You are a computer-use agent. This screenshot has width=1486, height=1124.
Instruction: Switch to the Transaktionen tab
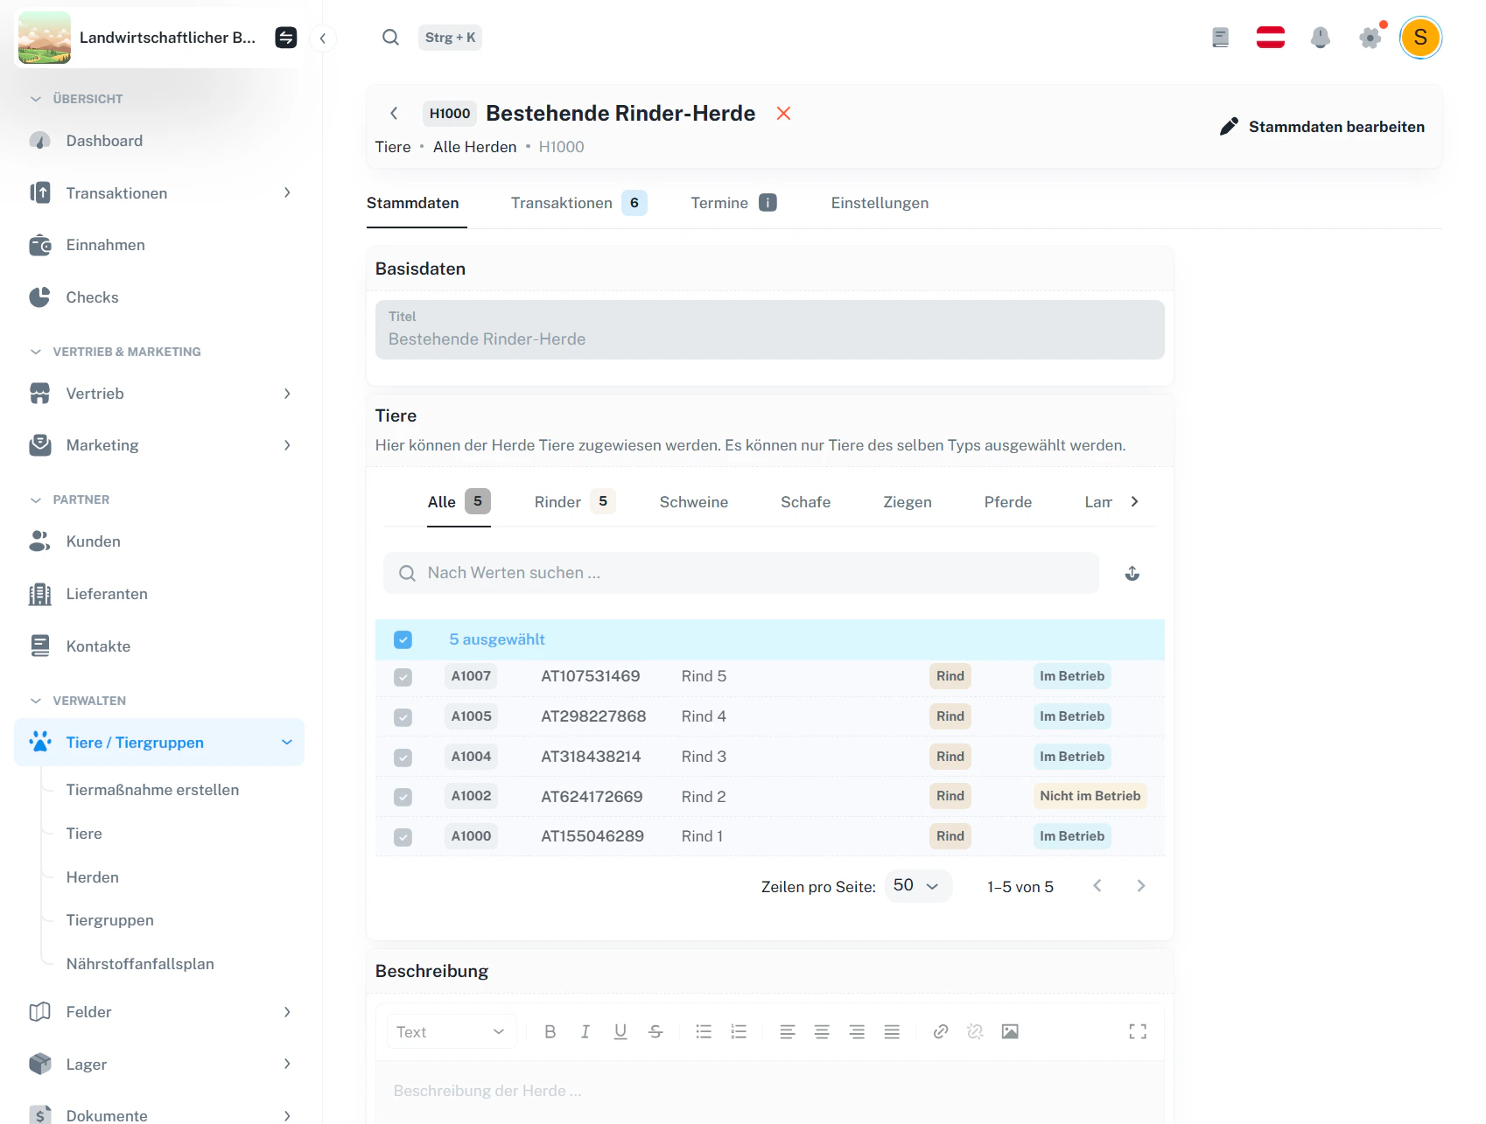578,203
